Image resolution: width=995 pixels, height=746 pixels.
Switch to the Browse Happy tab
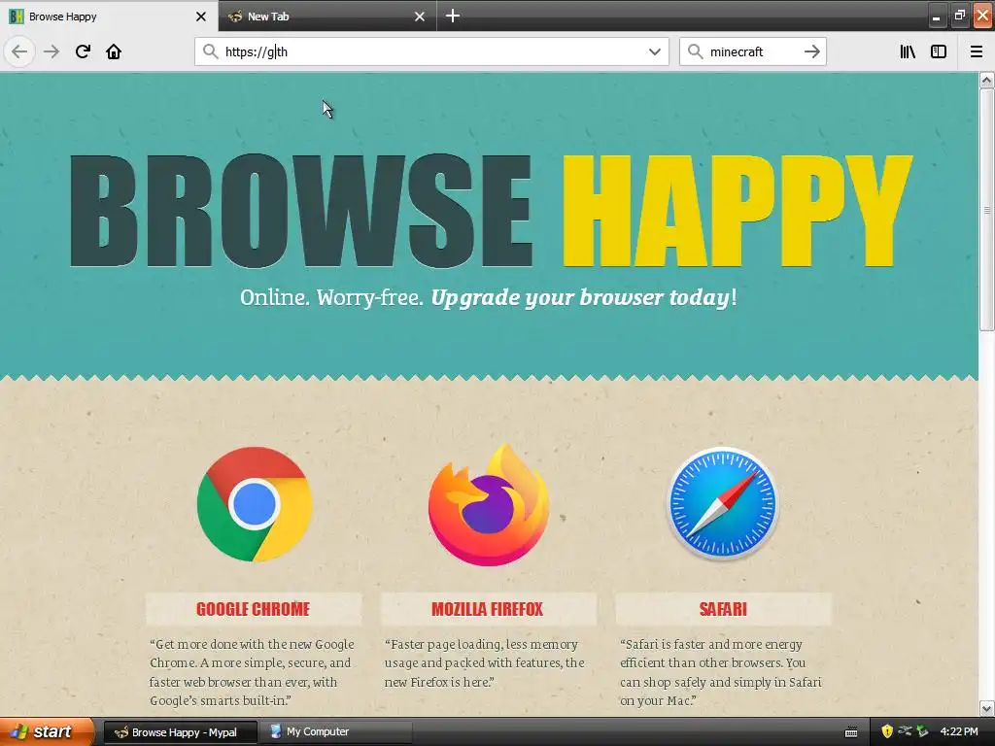[x=109, y=16]
